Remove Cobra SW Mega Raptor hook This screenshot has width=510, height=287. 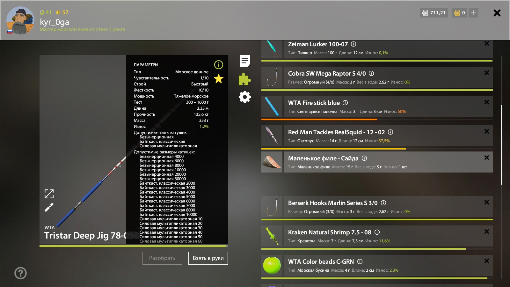pos(487,73)
